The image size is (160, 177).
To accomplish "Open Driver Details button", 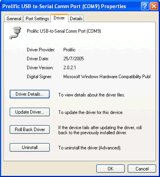I will [30, 94].
